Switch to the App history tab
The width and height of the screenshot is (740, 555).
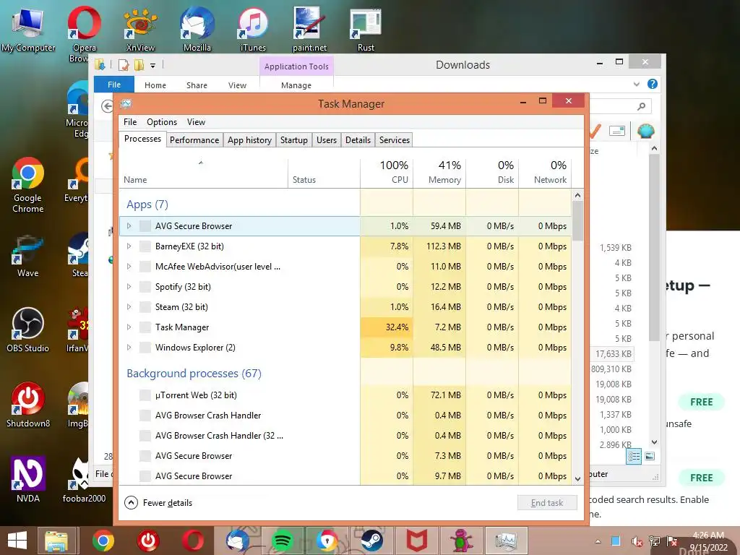point(249,140)
